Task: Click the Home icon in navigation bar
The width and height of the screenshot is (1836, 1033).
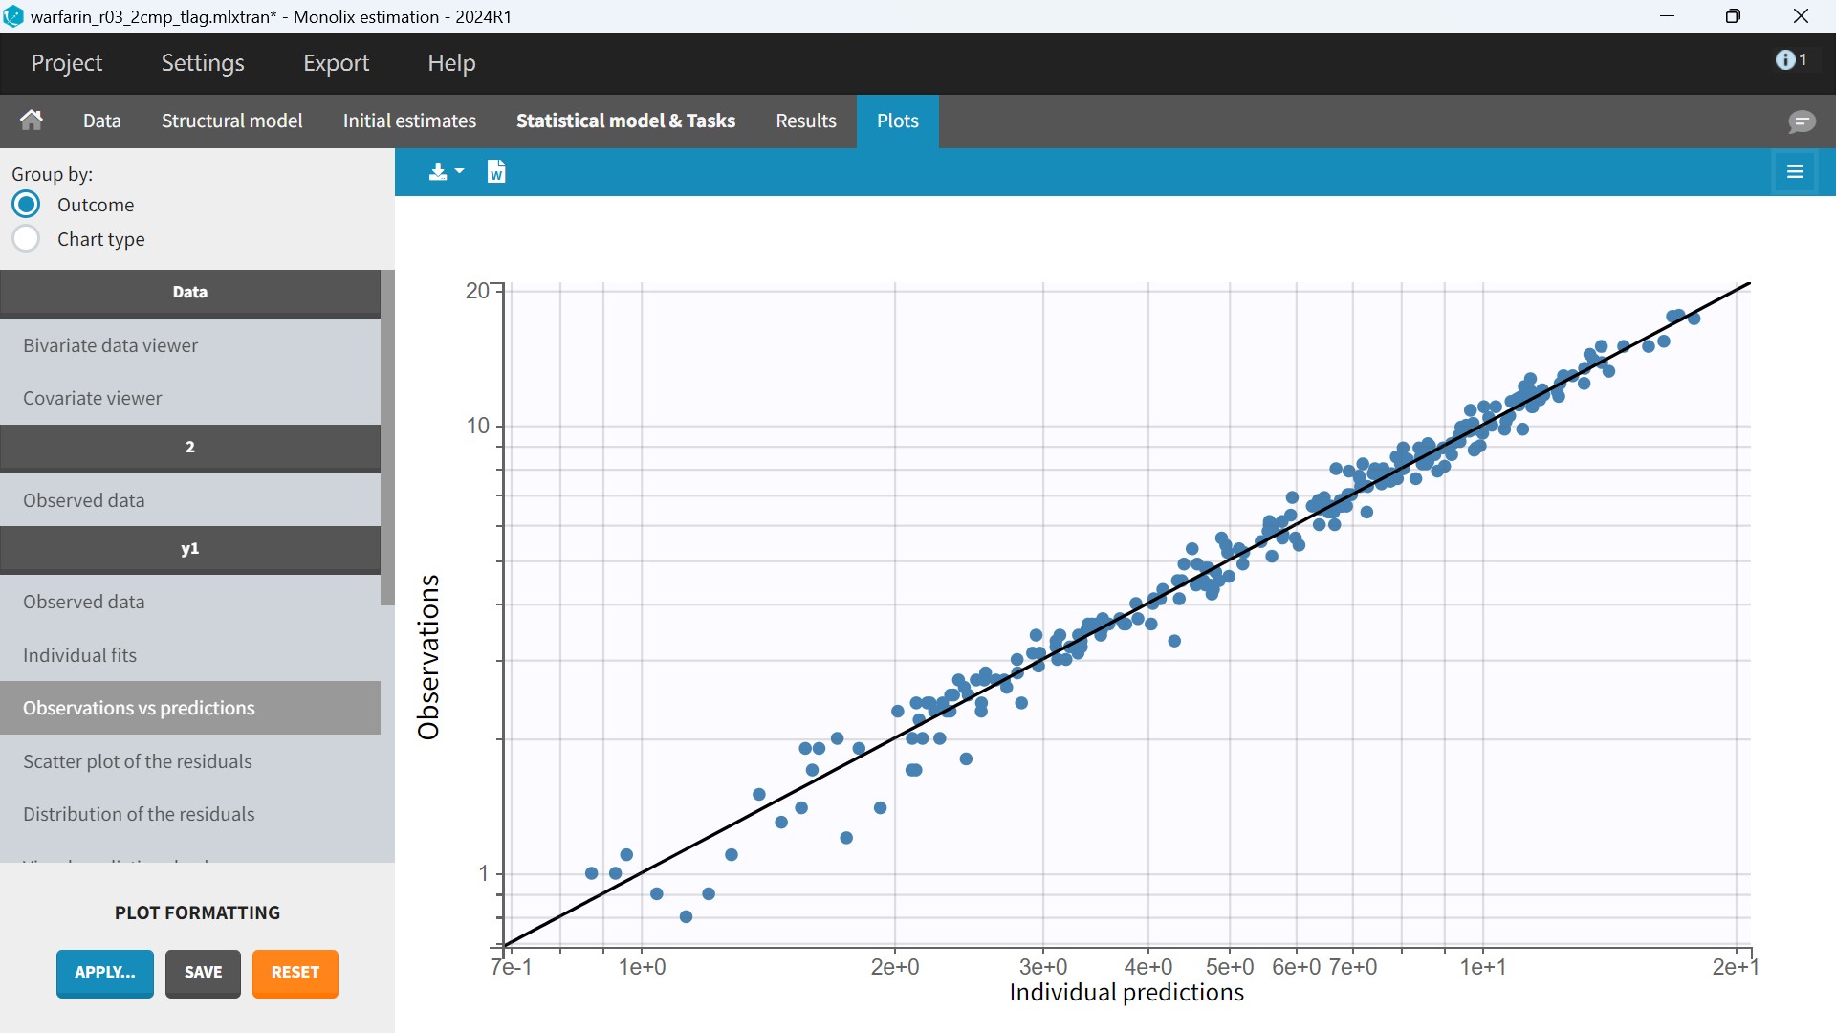Action: coord(32,121)
